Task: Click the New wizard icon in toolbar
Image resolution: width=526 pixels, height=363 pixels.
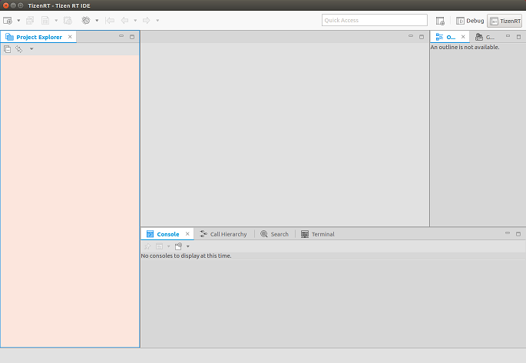Action: point(8,20)
